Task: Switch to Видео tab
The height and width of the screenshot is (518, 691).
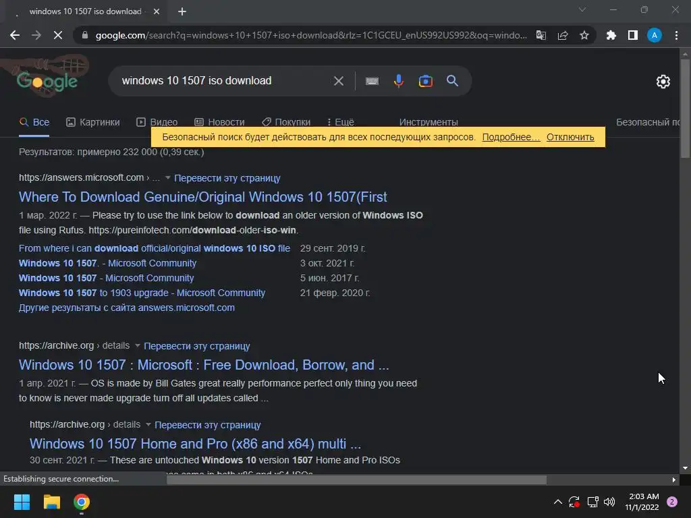Action: [157, 122]
